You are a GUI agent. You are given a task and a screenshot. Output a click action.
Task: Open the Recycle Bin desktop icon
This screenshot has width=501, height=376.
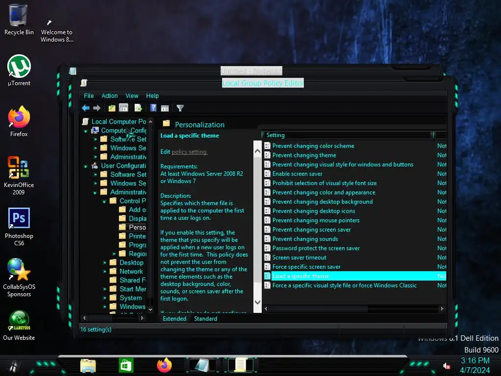(x=19, y=19)
